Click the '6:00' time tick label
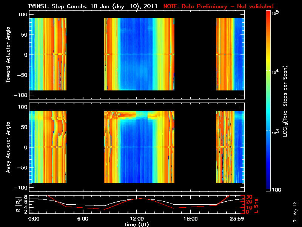 click(x=82, y=219)
